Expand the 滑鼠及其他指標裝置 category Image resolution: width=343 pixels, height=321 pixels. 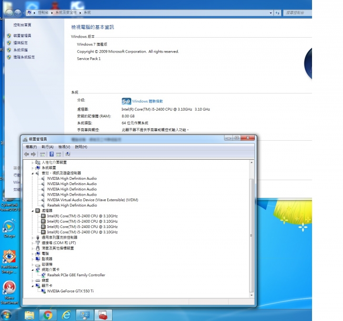(32, 249)
